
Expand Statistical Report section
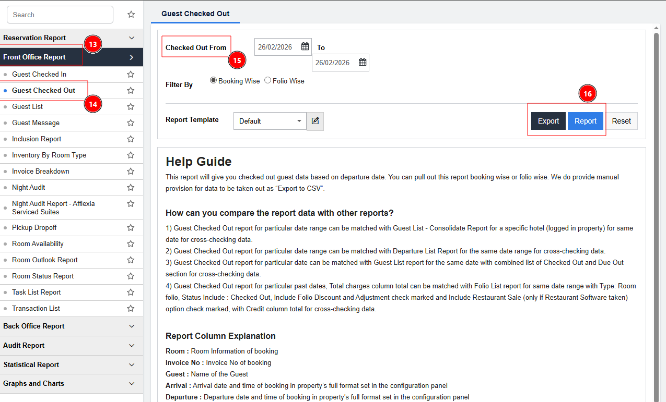click(x=72, y=365)
